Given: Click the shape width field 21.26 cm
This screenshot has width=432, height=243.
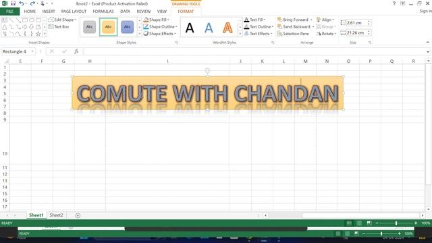Looking at the screenshot, I should (356, 33).
